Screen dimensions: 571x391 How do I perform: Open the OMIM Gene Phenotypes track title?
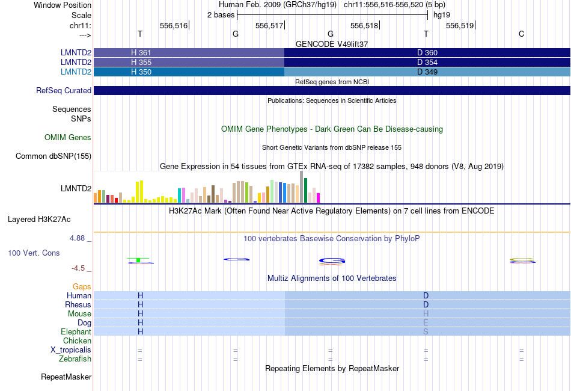(x=332, y=129)
